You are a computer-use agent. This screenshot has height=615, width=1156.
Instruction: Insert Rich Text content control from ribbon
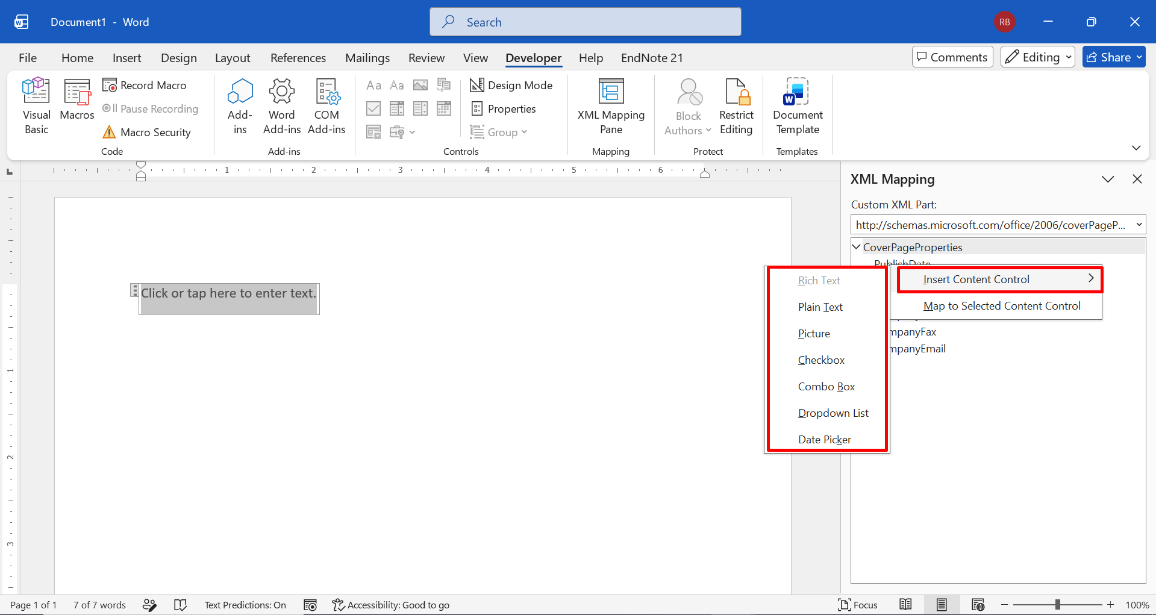pos(373,85)
